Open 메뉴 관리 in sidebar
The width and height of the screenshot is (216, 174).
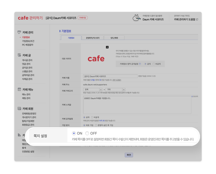pyautogui.click(x=26, y=94)
